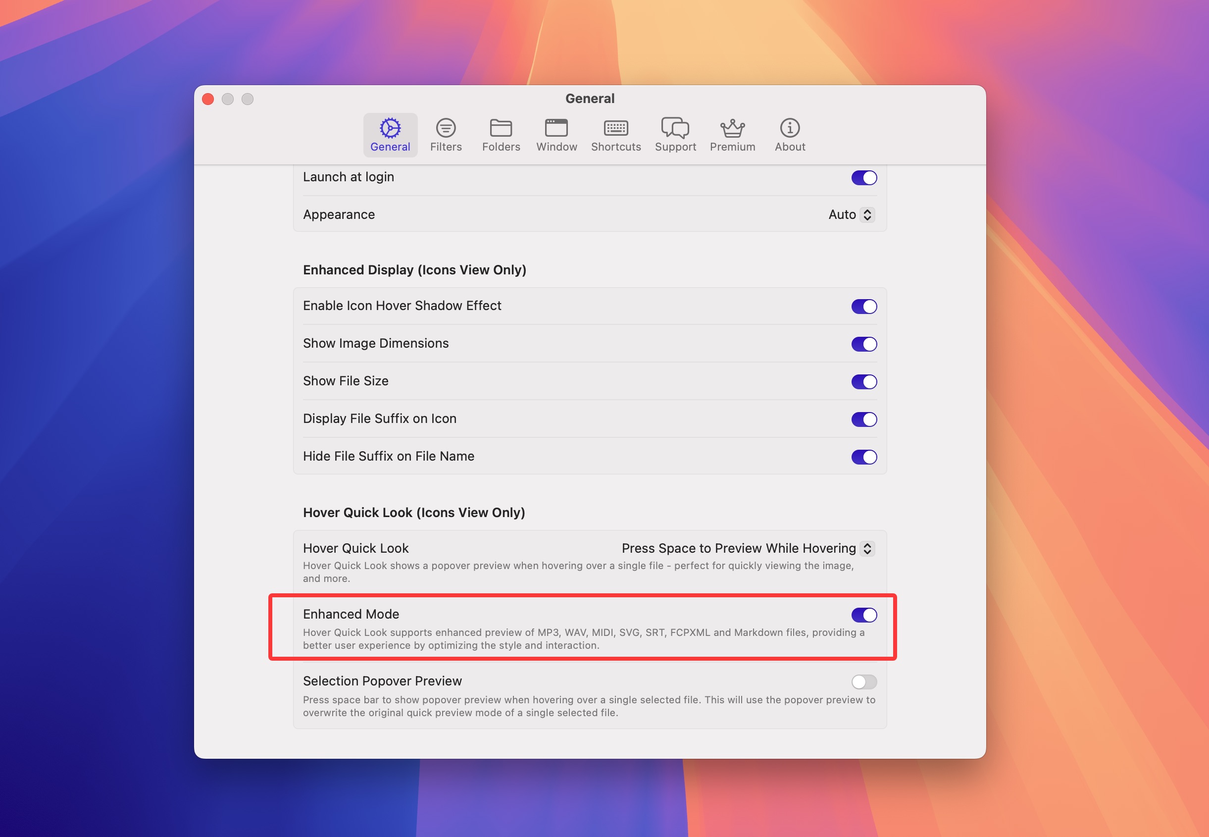This screenshot has width=1209, height=837.
Task: Open the Folders preferences icon
Action: [501, 128]
